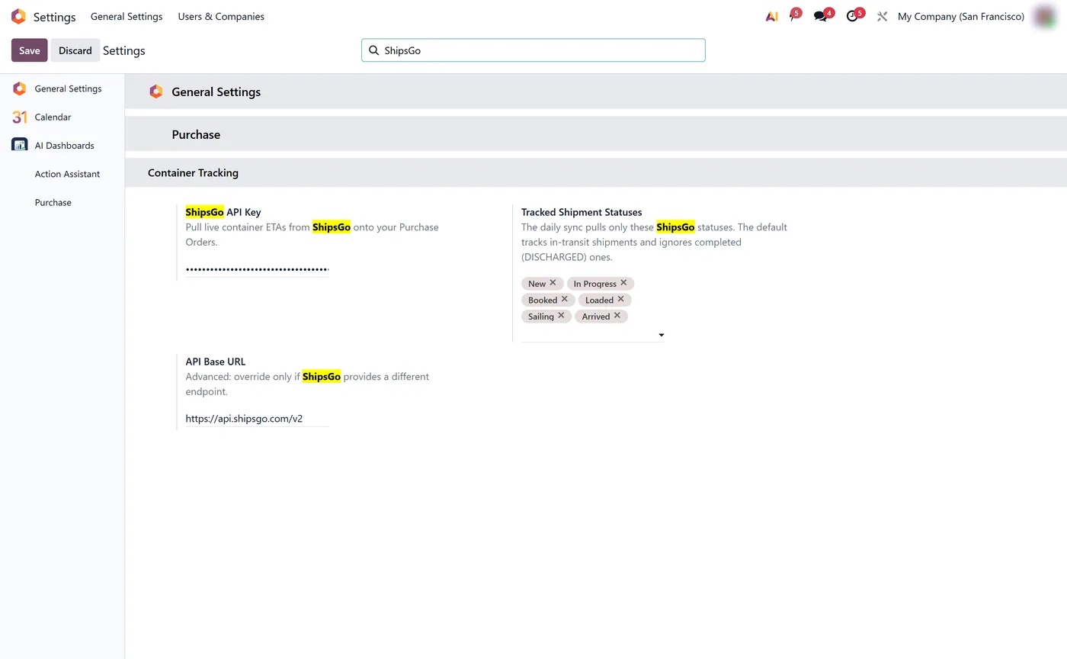Click the Calendar 31 sidebar icon
1067x659 pixels.
pos(20,117)
